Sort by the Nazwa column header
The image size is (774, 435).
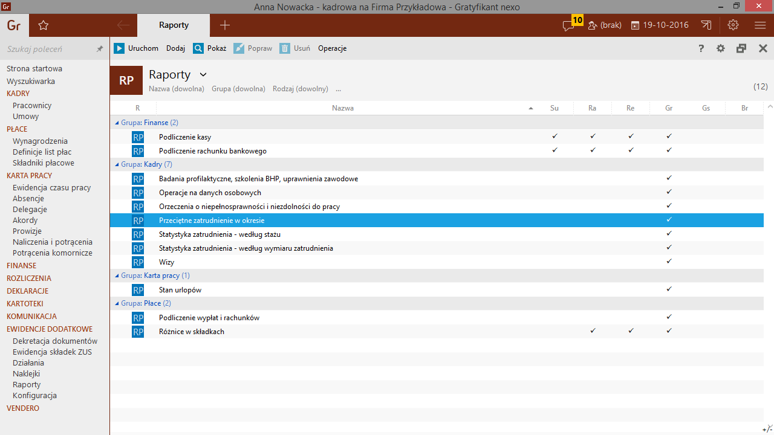[x=343, y=108]
